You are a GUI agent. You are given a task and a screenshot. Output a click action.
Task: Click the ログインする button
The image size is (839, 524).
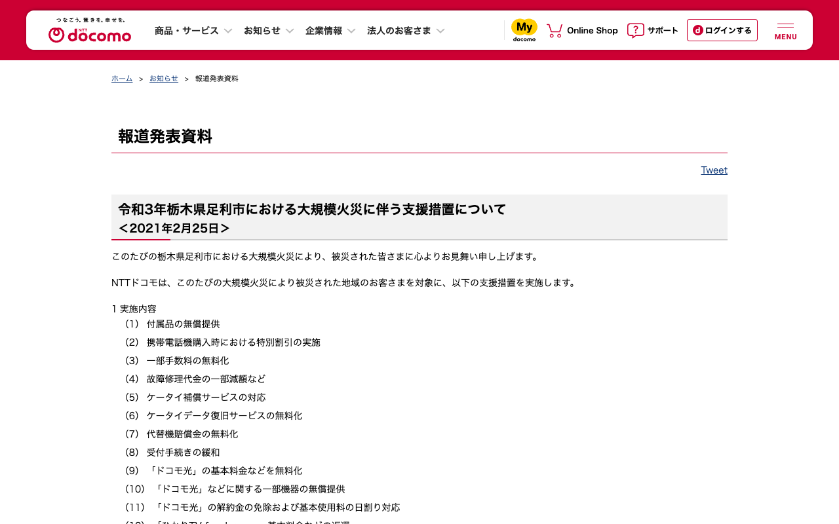coord(722,30)
